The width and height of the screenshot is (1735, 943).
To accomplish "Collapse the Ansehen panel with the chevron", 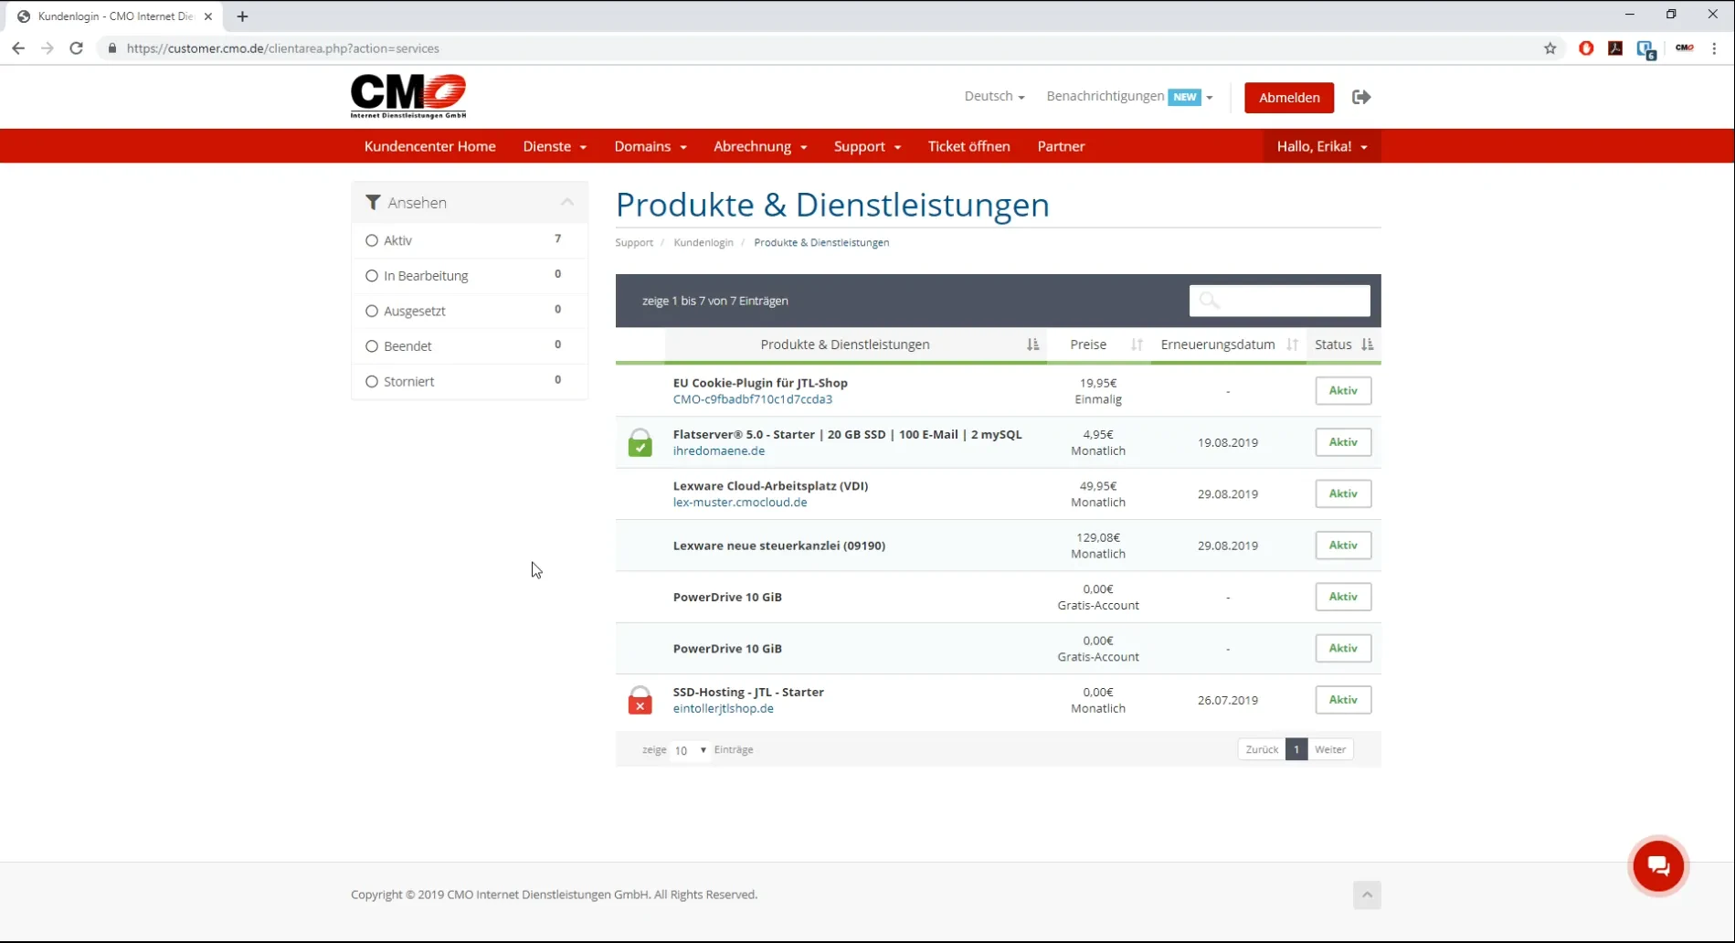I will pos(567,202).
